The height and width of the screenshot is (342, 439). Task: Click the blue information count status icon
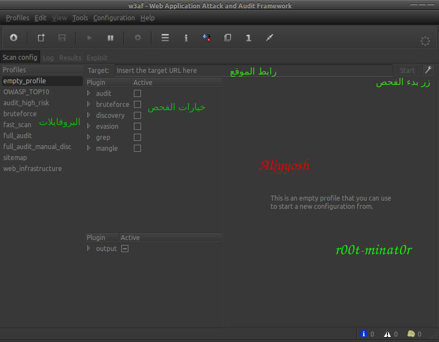click(x=364, y=334)
